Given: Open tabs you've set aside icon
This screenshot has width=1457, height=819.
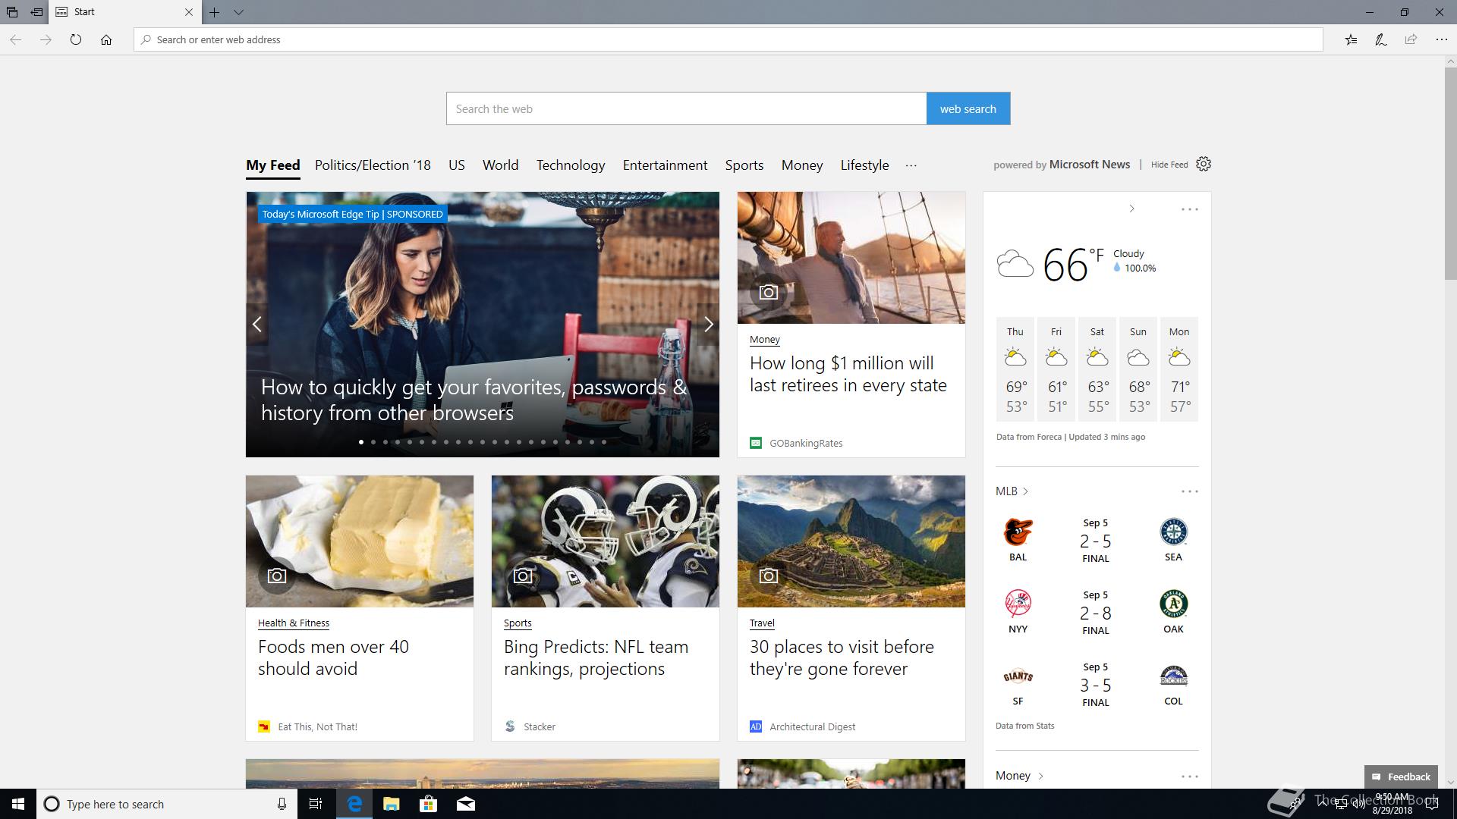Looking at the screenshot, I should coord(11,12).
